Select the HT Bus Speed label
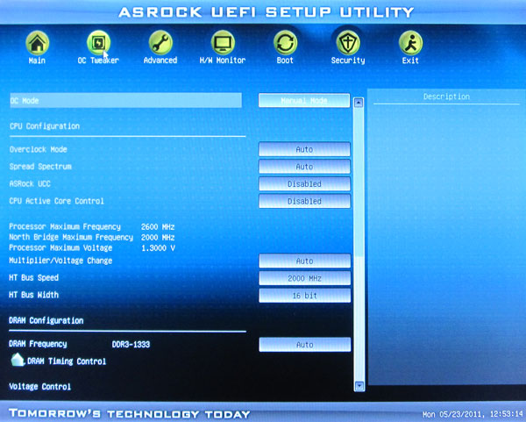This screenshot has width=526, height=422. [34, 277]
